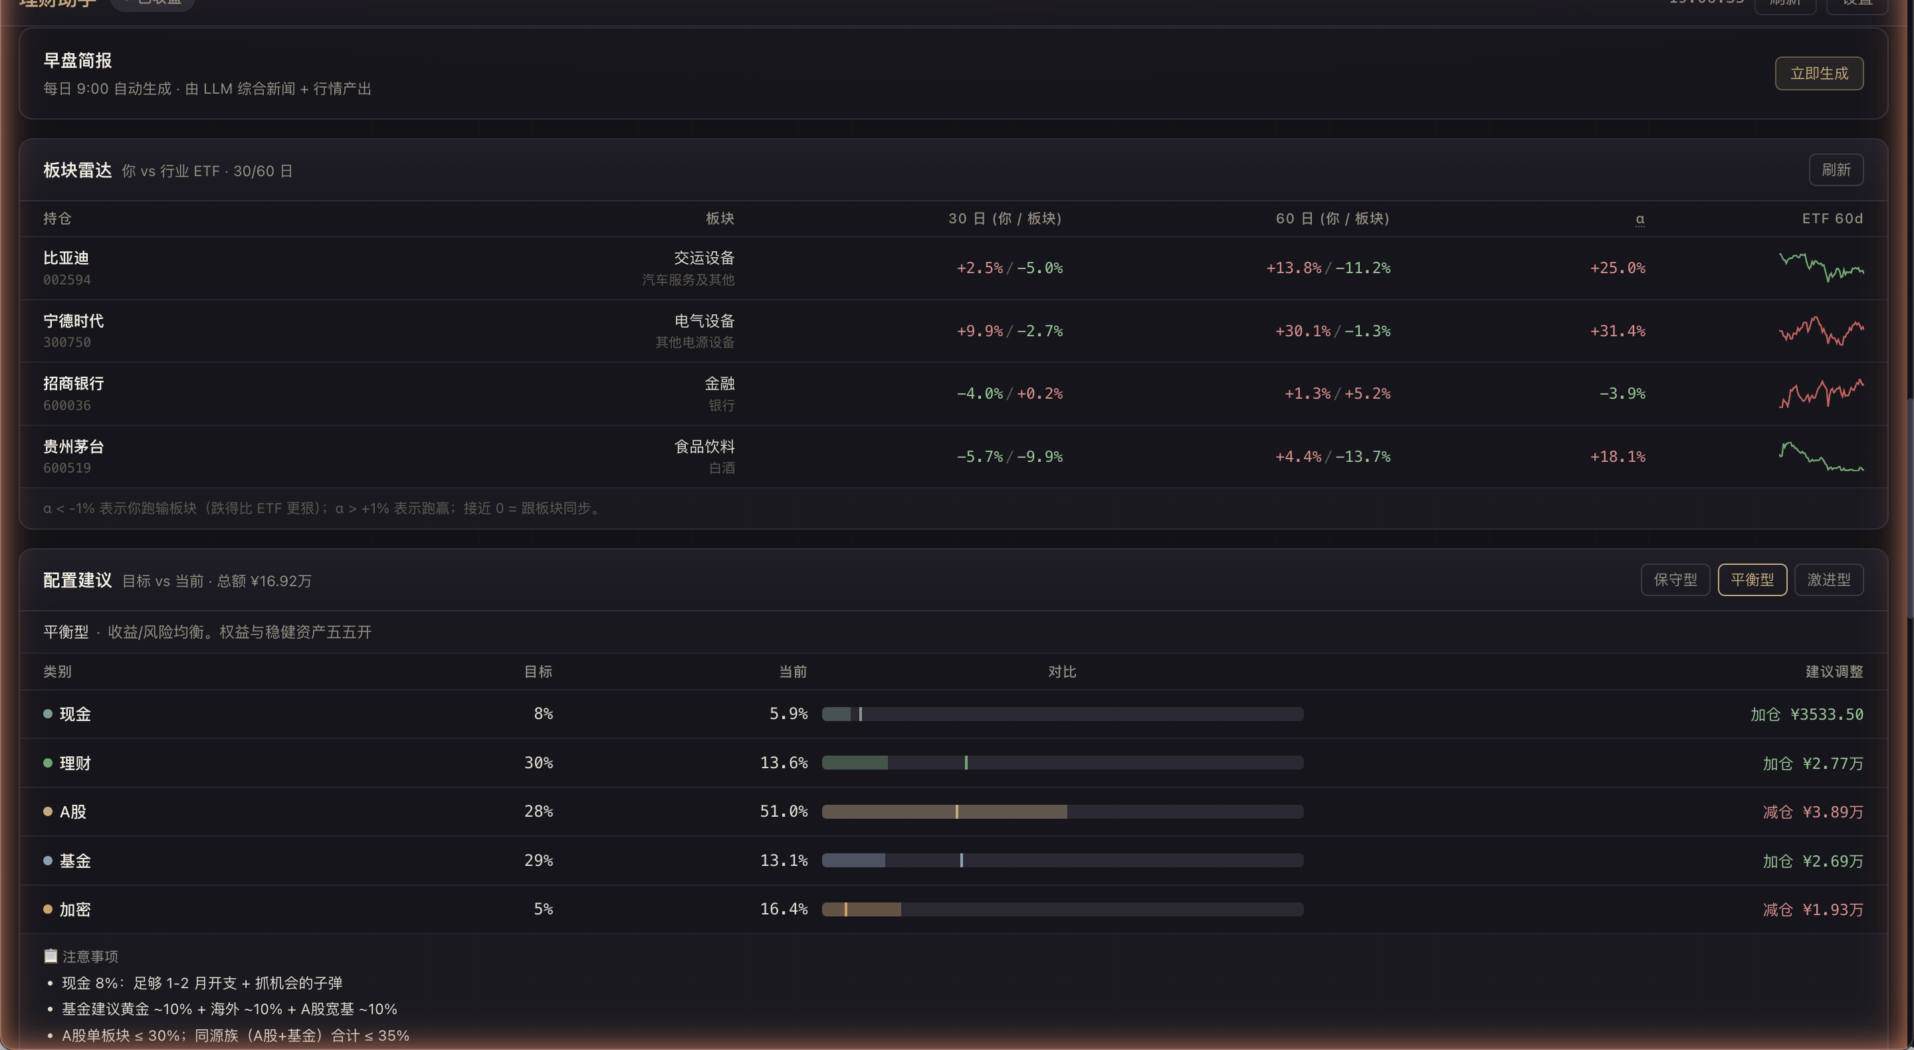Open the 比亚迪 ETF 60d sparkline

(x=1821, y=268)
